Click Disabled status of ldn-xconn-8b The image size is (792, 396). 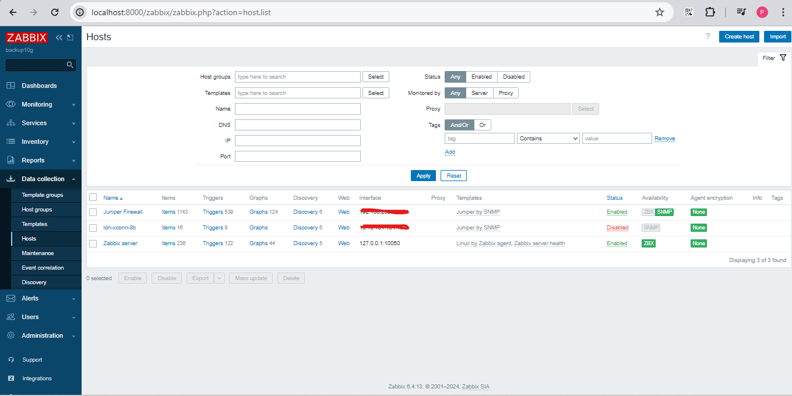tap(617, 228)
